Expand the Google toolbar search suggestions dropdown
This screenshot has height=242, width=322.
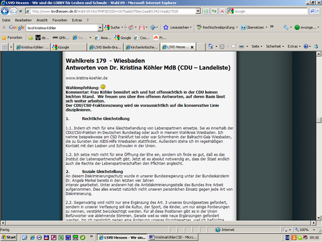point(100,28)
